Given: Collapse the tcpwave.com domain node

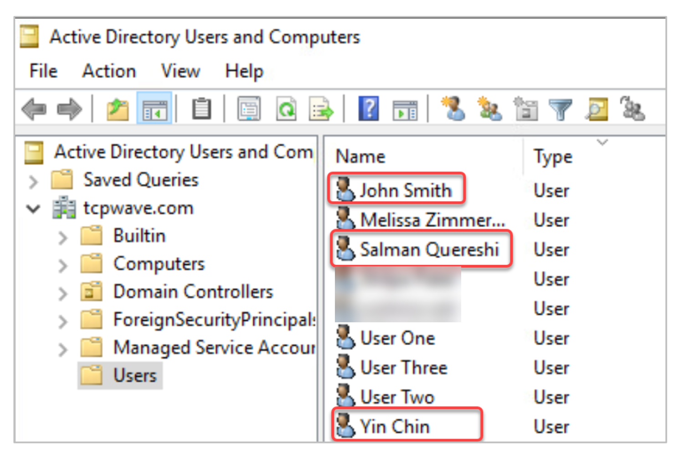Looking at the screenshot, I should 33,209.
